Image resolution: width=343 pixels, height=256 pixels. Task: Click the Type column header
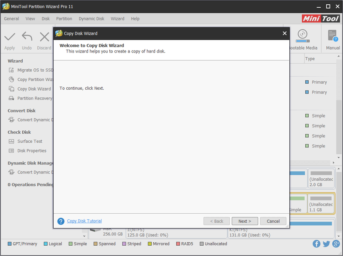pyautogui.click(x=320, y=59)
